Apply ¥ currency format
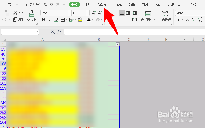 [x=178, y=20]
